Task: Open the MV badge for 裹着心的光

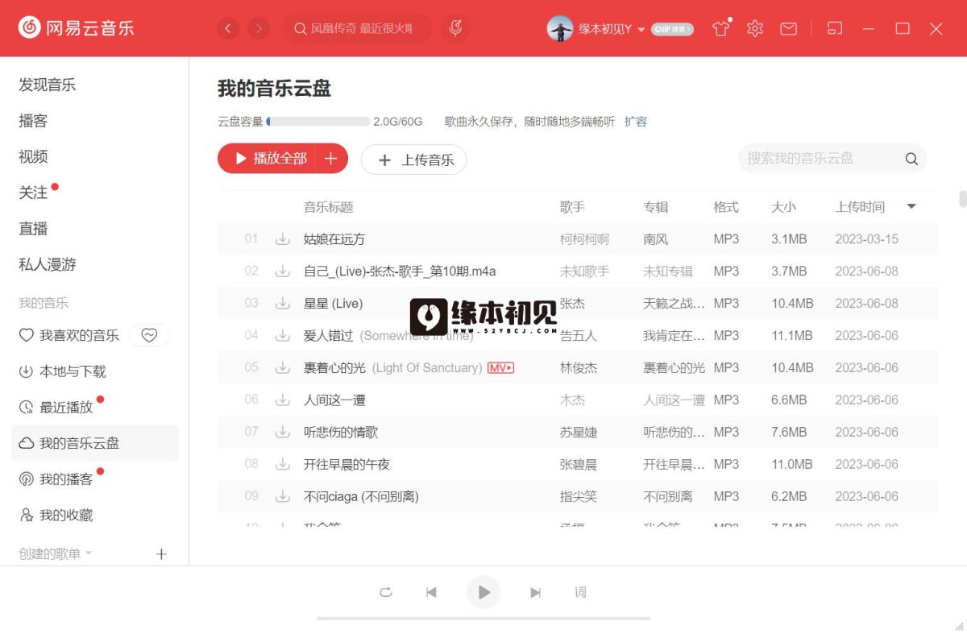Action: click(500, 368)
